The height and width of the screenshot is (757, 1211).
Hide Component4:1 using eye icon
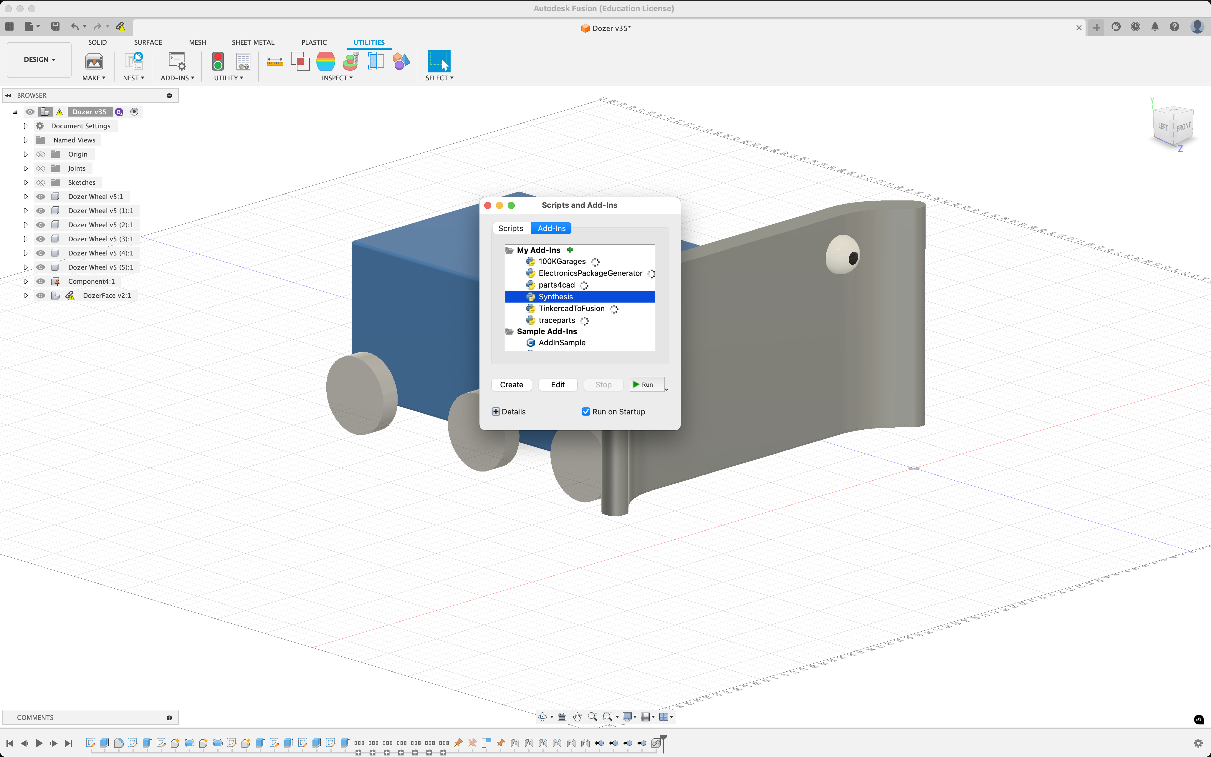pyautogui.click(x=41, y=281)
